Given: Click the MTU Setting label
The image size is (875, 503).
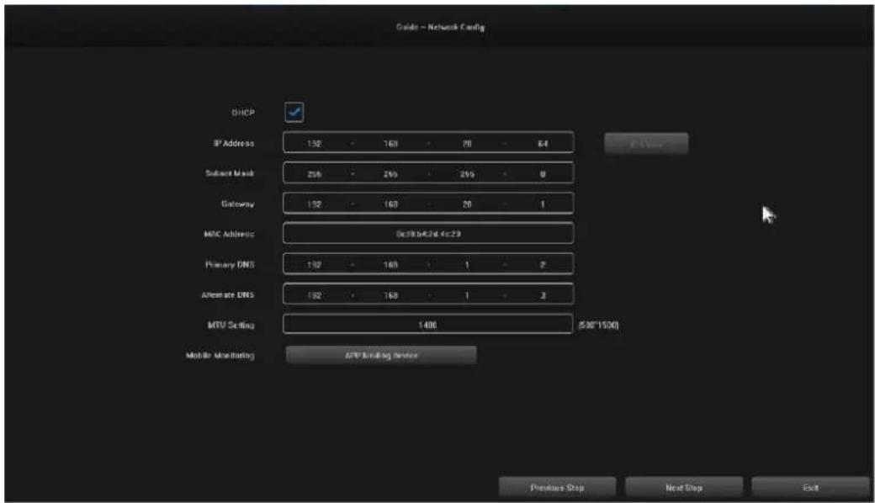Looking at the screenshot, I should pyautogui.click(x=231, y=326).
